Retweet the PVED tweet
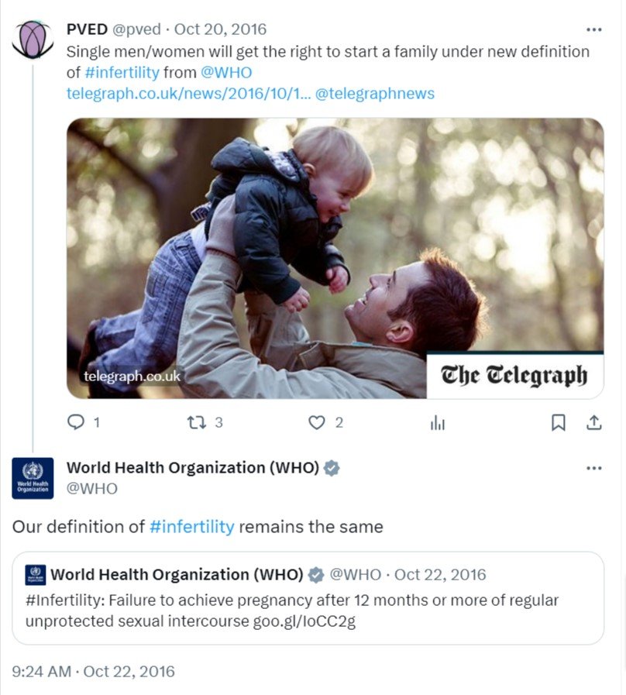The width and height of the screenshot is (626, 695). (x=197, y=422)
